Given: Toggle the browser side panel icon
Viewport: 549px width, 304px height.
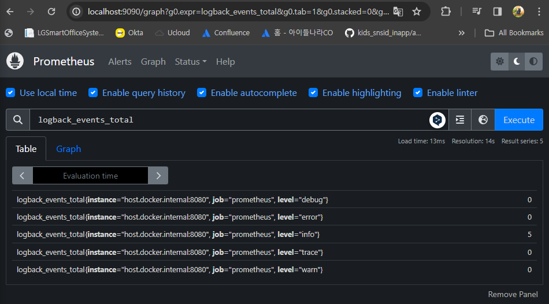Looking at the screenshot, I should pyautogui.click(x=497, y=12).
